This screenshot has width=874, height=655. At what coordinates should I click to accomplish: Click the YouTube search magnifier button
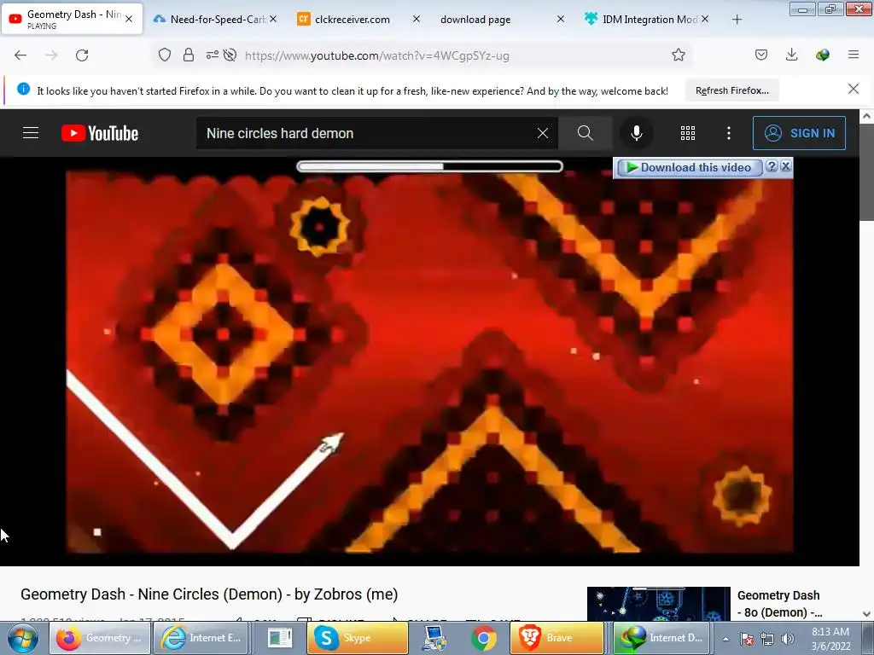pos(586,133)
